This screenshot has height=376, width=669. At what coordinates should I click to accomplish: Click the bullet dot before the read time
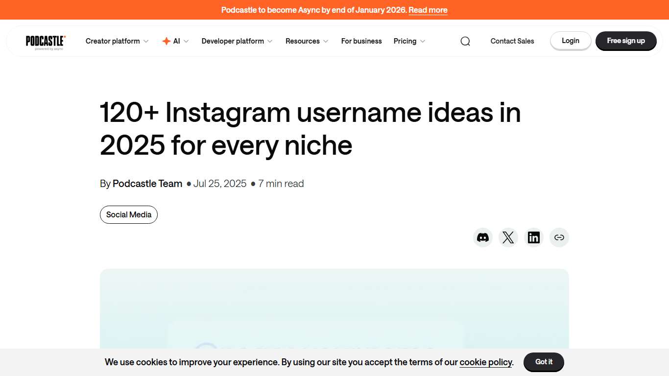pyautogui.click(x=253, y=184)
